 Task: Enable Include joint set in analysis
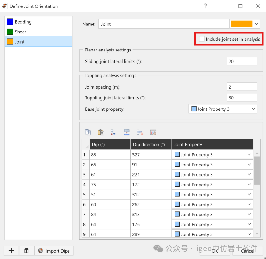202,39
